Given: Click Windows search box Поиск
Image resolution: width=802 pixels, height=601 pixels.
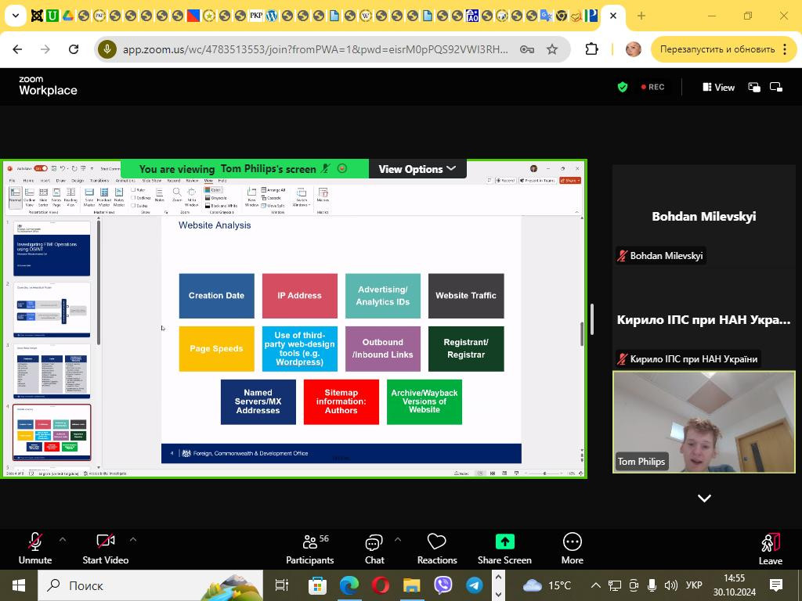Looking at the screenshot, I should [150, 585].
